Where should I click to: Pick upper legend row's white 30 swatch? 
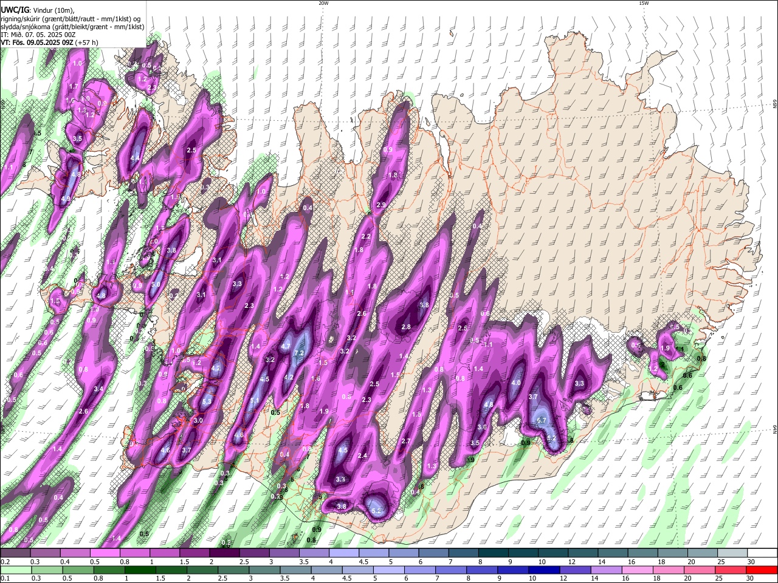click(762, 553)
